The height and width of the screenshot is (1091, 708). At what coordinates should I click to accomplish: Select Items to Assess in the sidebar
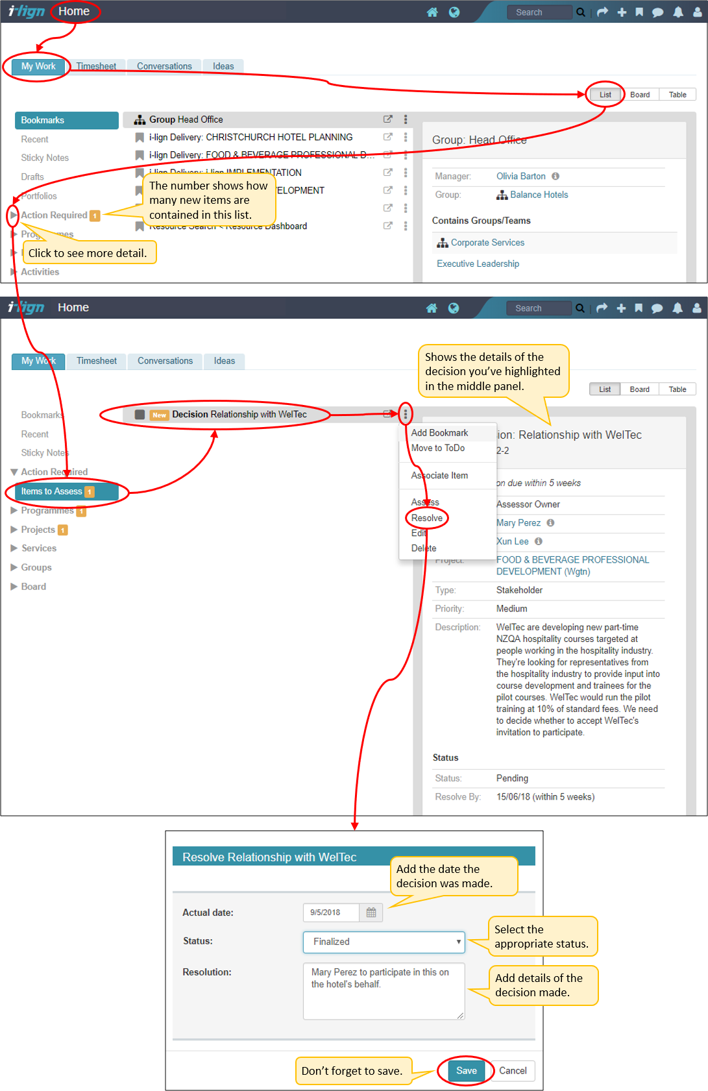pos(66,491)
